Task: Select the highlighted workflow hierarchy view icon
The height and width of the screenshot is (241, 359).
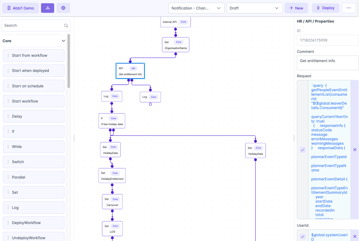Action: (48, 8)
